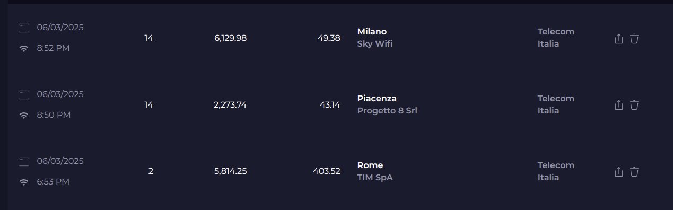Screen dimensions: 673x210
Task: Click the wifi icon beside 8:50 PM
Action: (23, 115)
